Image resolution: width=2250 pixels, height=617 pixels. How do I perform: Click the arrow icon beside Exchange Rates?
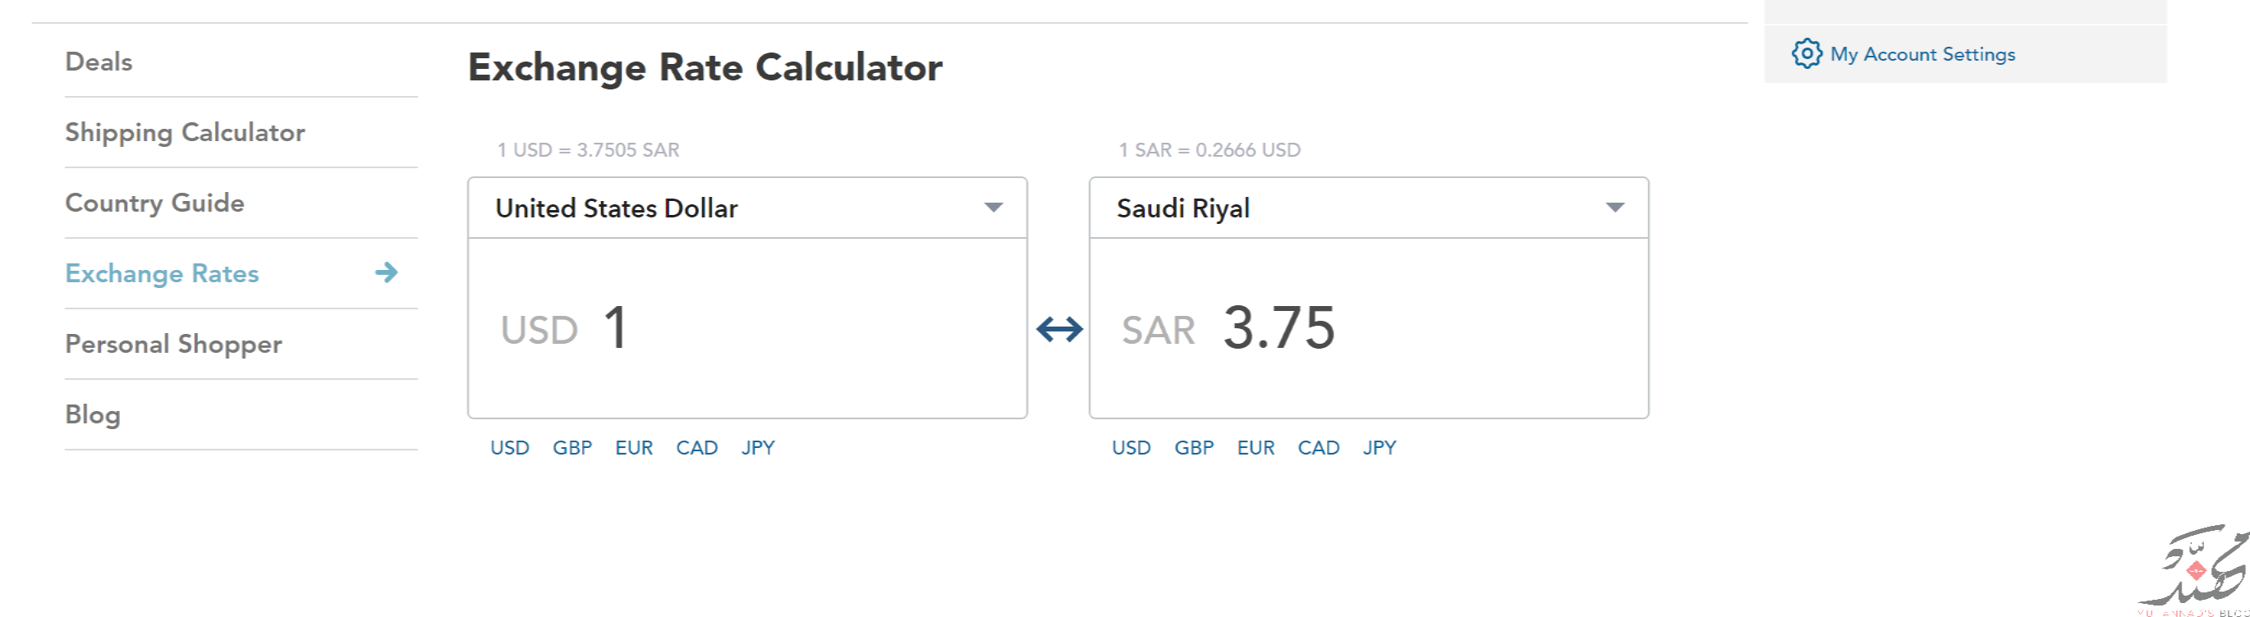click(386, 272)
